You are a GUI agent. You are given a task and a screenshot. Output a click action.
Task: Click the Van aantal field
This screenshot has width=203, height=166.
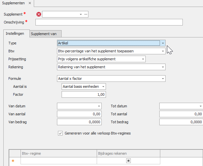[x=79, y=114]
